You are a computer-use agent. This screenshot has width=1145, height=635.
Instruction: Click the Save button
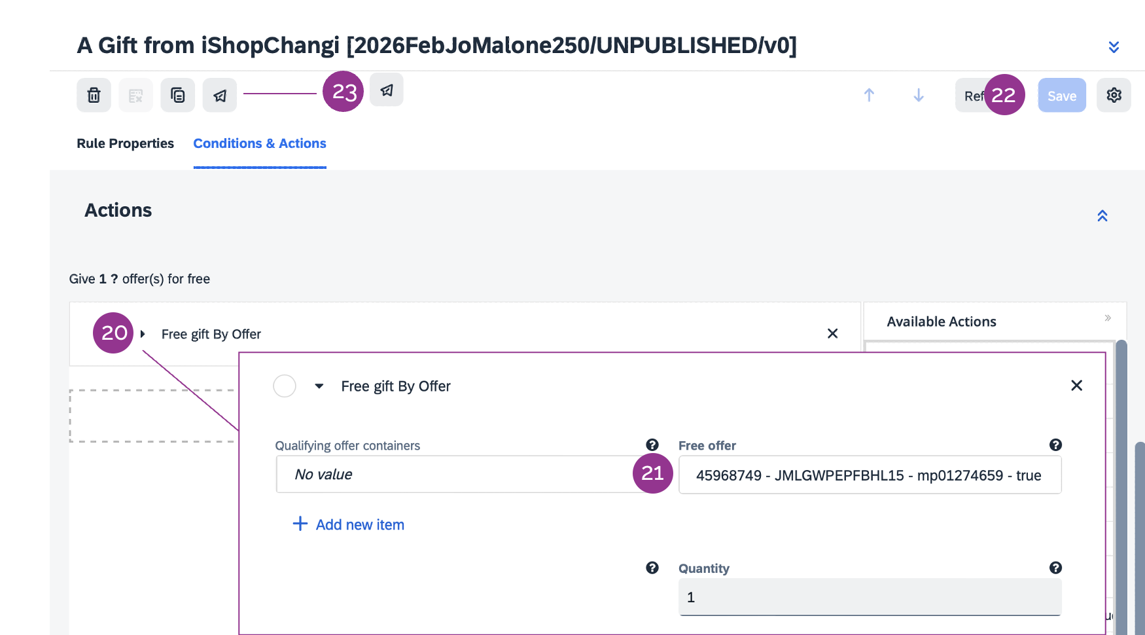pyautogui.click(x=1061, y=96)
